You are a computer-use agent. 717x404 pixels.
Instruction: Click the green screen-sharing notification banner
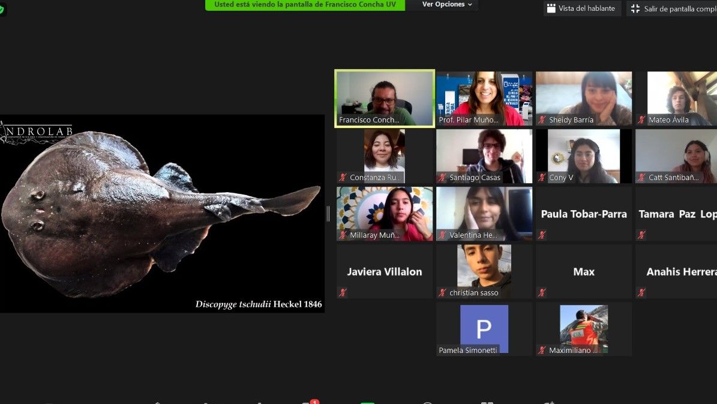(305, 5)
